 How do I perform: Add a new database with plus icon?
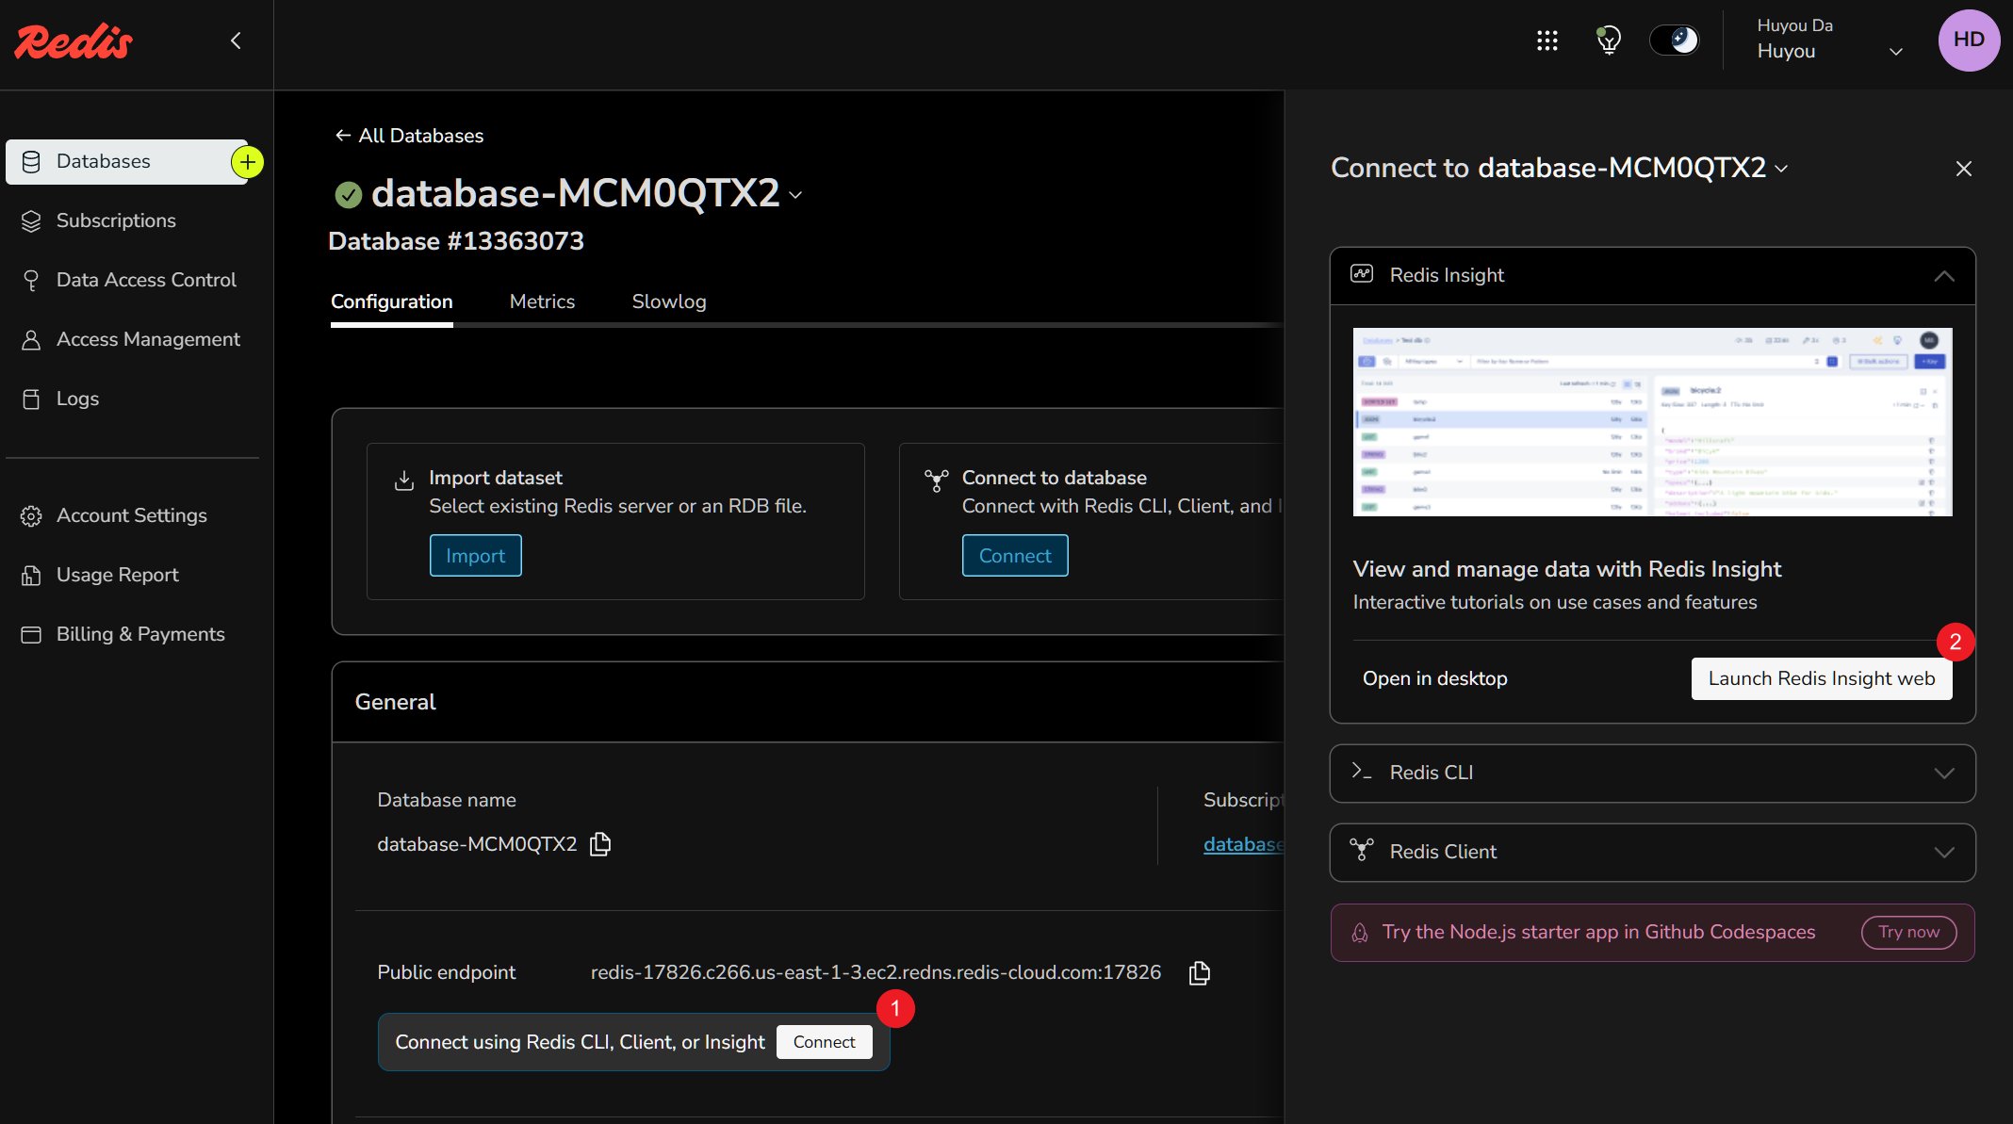point(247,162)
